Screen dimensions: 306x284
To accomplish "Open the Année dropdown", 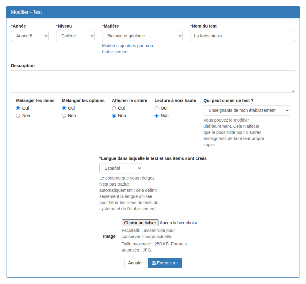I will tap(30, 36).
